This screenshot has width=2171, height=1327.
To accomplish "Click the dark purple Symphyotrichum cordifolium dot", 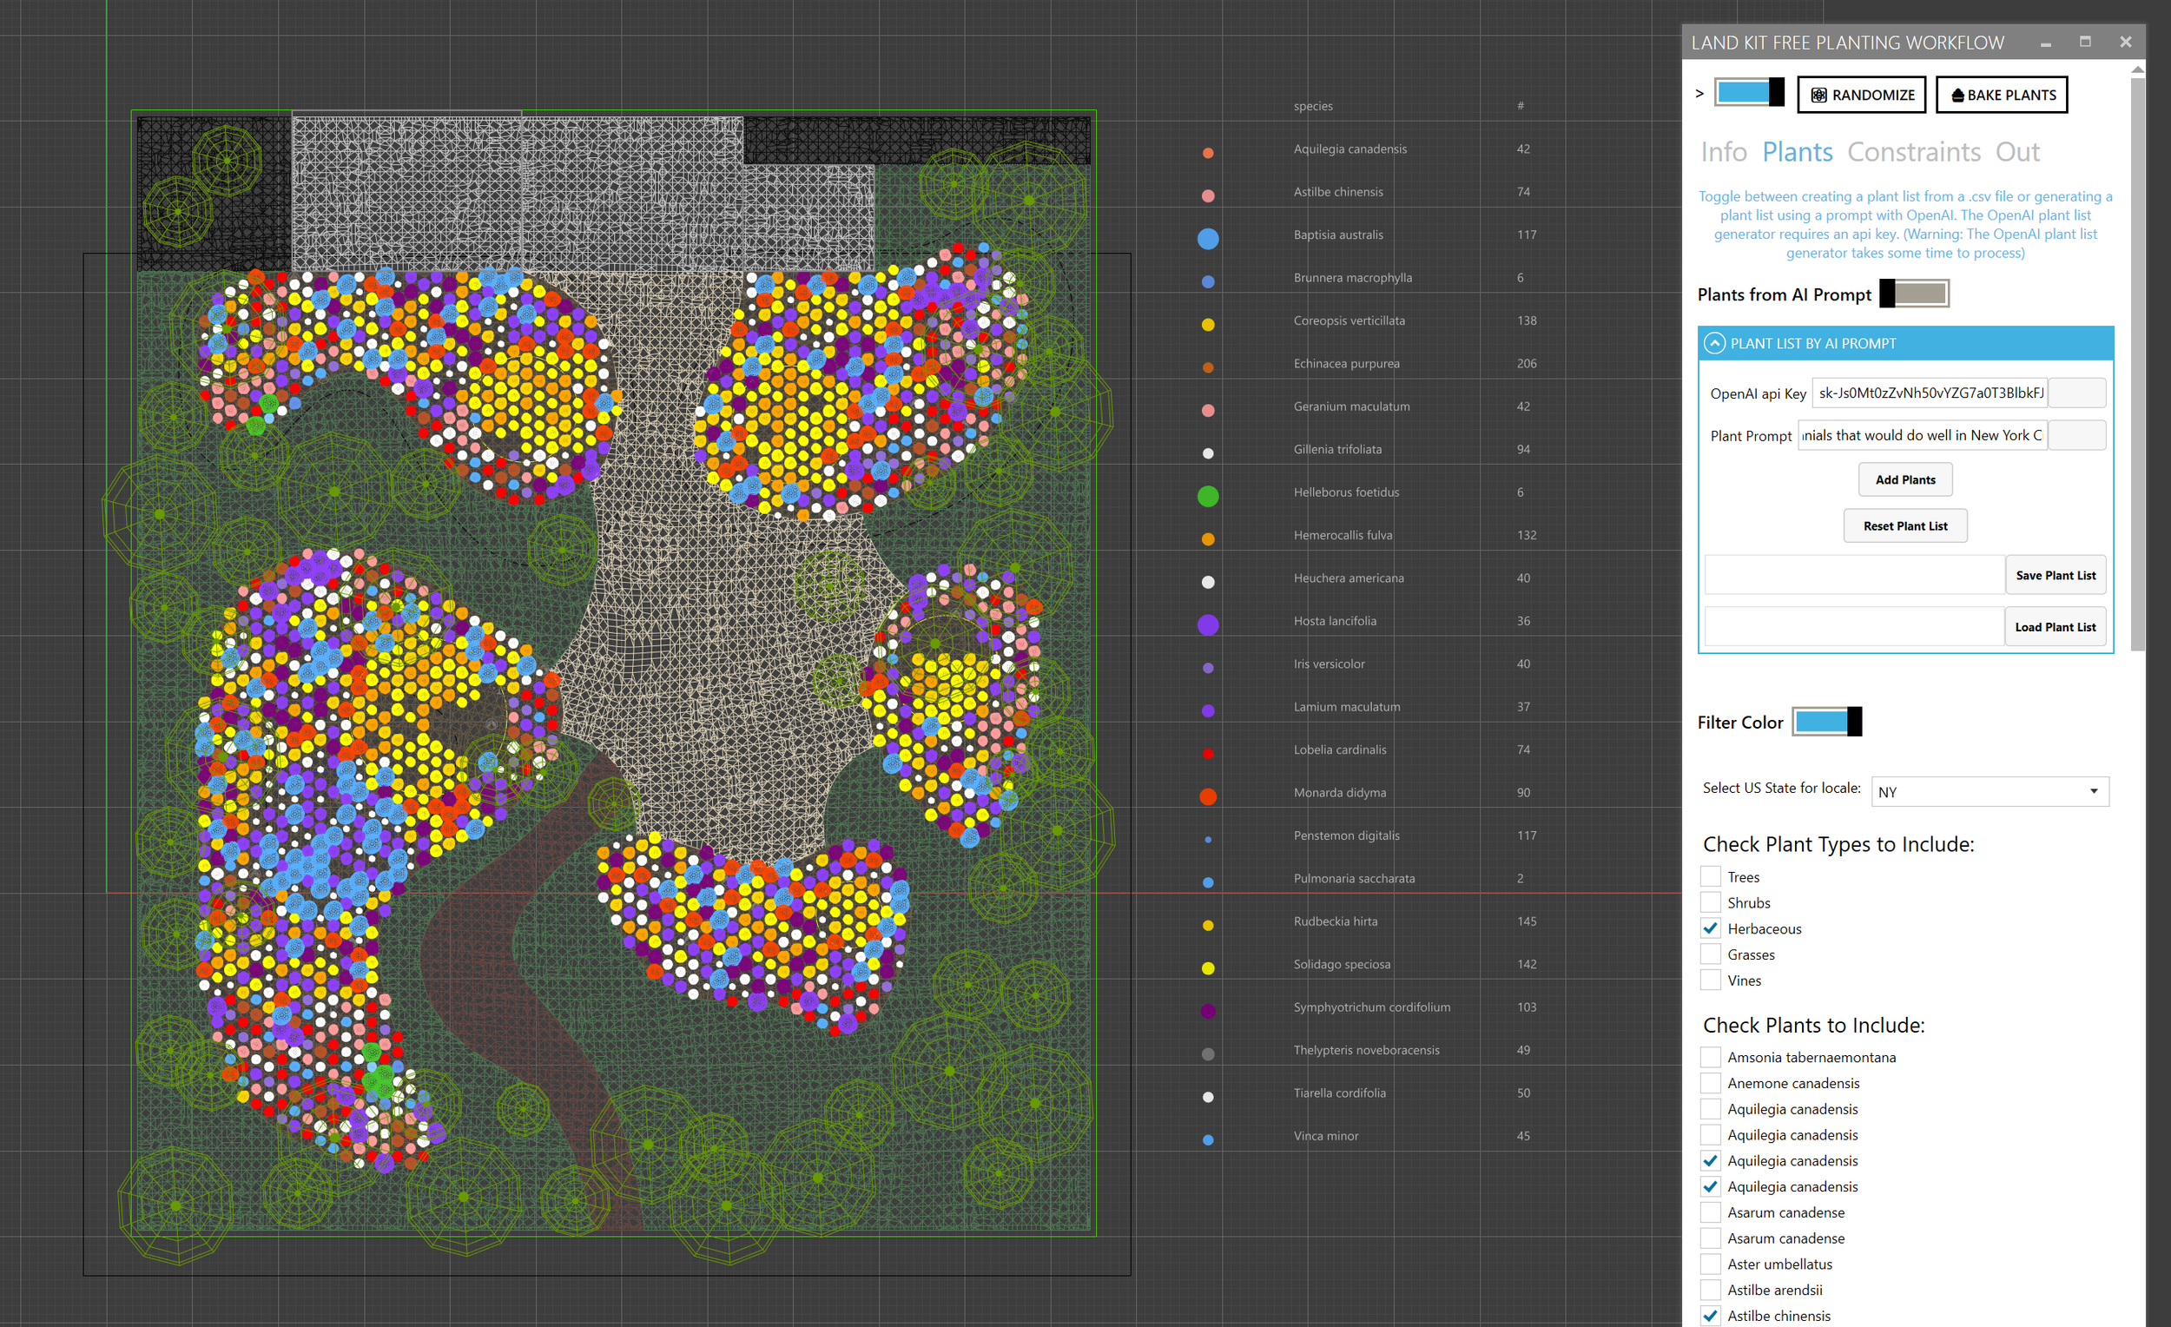I will click(x=1208, y=1011).
